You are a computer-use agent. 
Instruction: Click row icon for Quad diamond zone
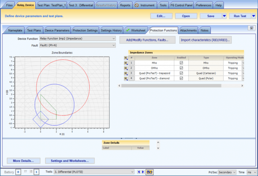[125, 79]
